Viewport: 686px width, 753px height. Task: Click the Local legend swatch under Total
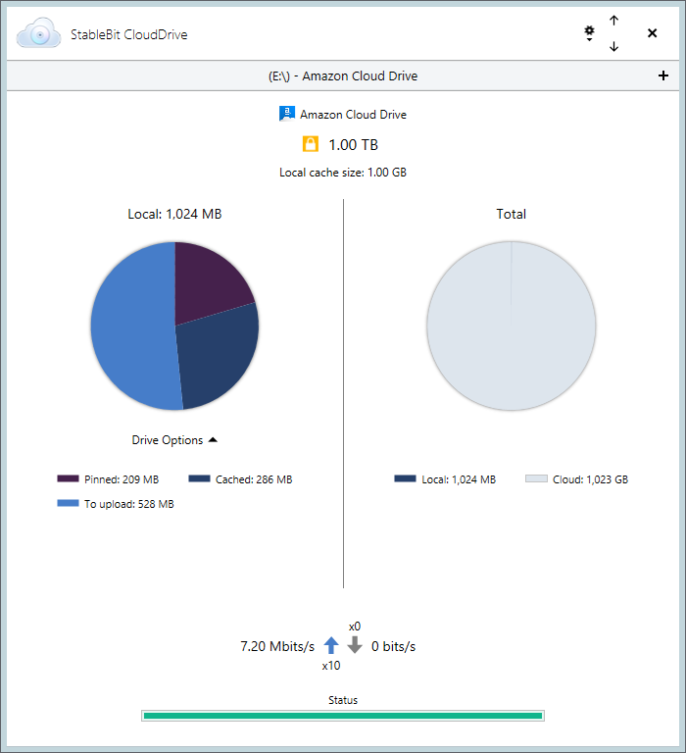coord(405,478)
